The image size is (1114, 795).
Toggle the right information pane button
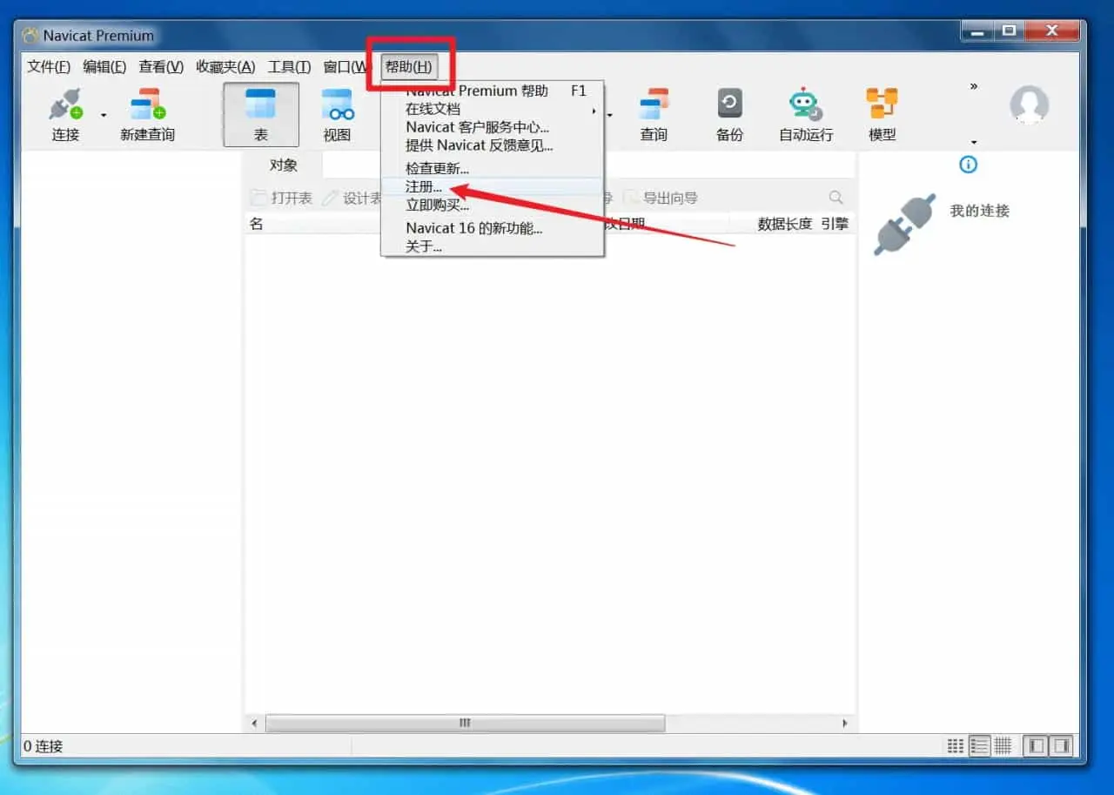click(x=1061, y=746)
